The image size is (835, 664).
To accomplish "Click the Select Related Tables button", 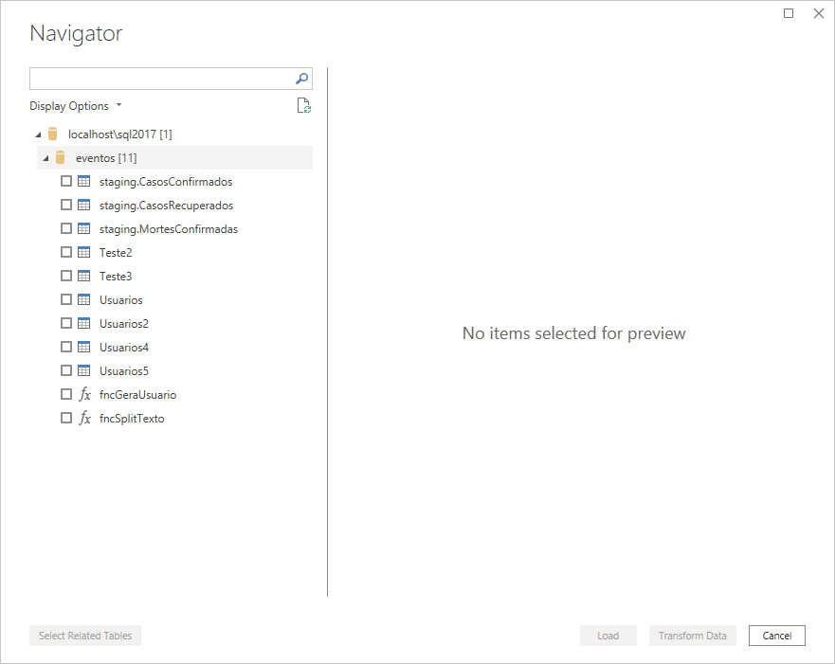I will [x=85, y=636].
